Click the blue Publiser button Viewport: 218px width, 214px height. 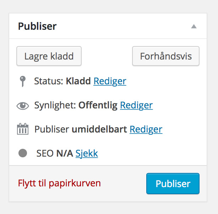point(173,184)
